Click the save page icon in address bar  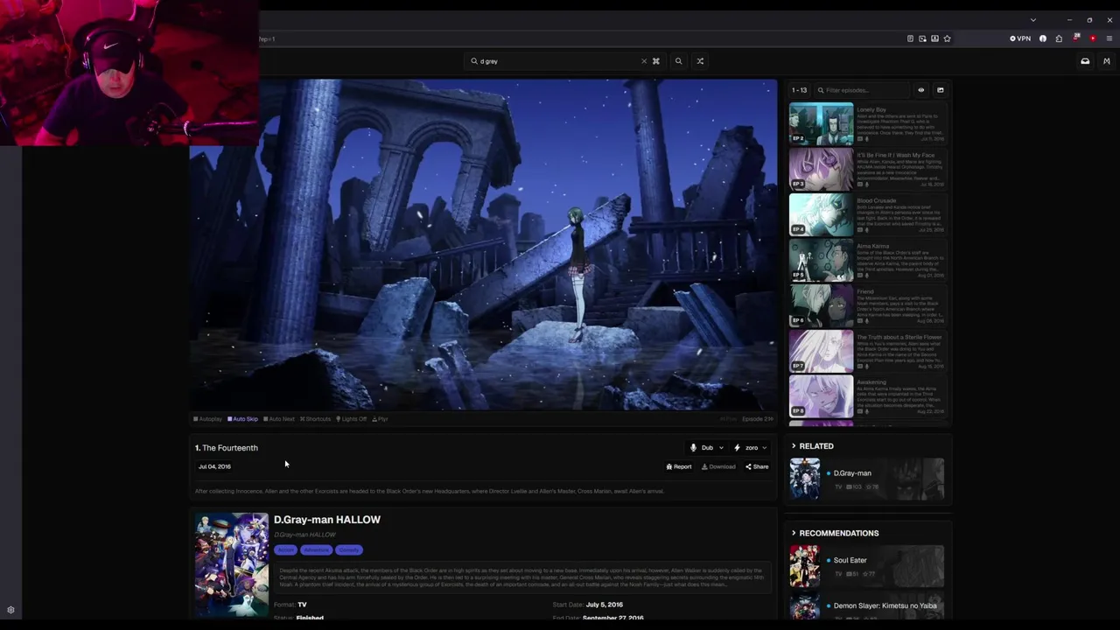(934, 38)
